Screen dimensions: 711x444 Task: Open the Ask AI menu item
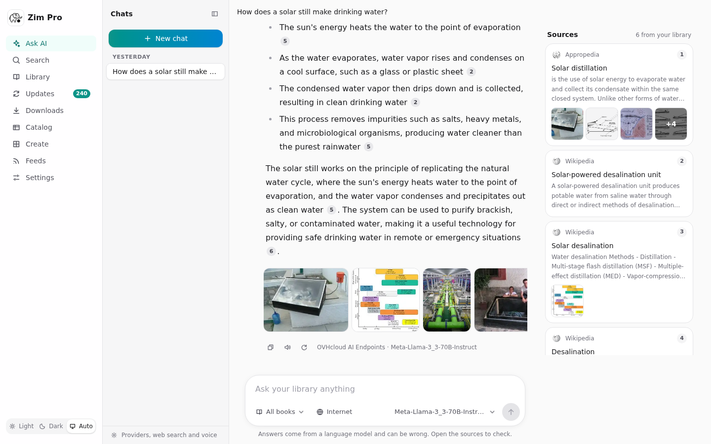[51, 43]
